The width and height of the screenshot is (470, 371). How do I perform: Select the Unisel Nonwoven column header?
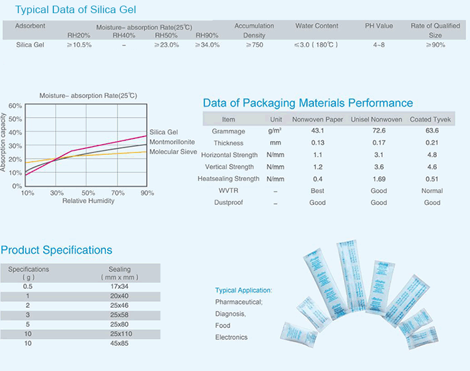379,120
